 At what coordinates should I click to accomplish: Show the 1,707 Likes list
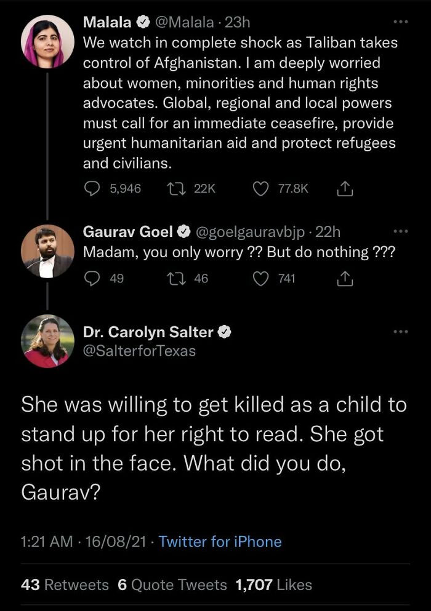coord(273,585)
